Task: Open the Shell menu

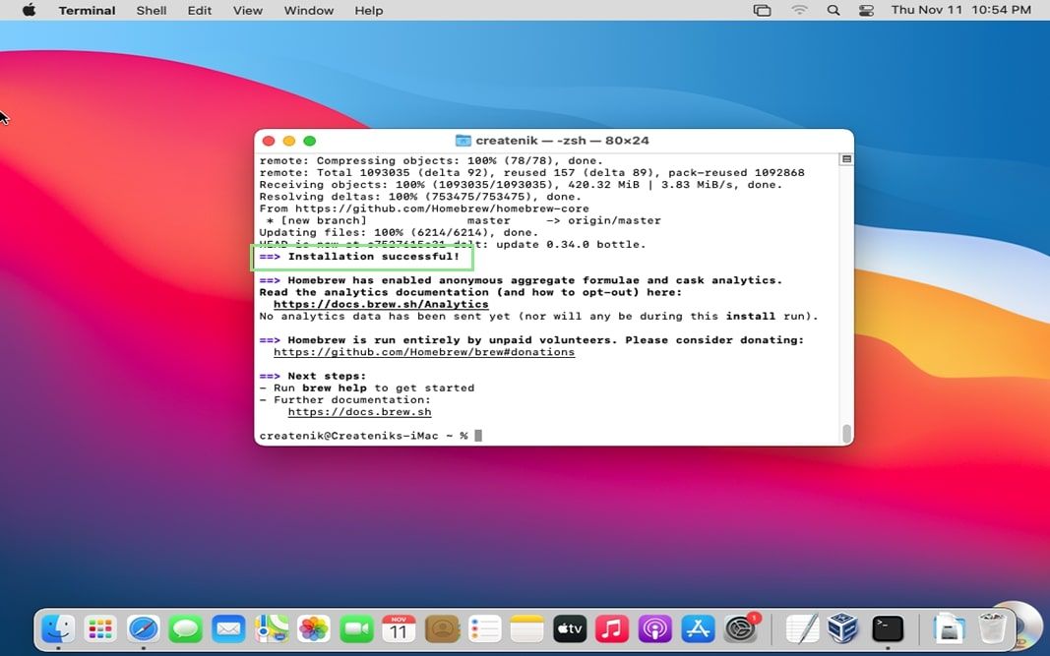Action: point(151,10)
